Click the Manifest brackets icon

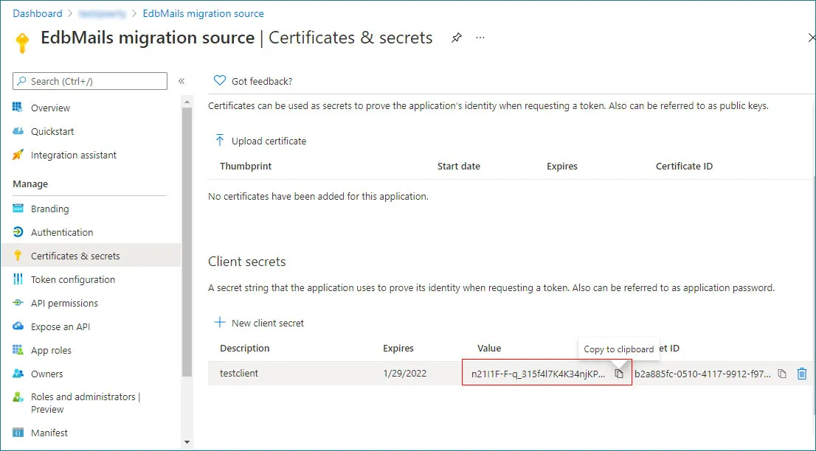click(18, 433)
